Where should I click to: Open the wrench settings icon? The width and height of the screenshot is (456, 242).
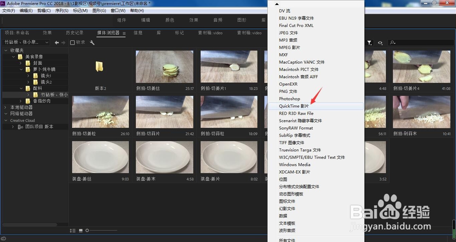click(x=92, y=43)
